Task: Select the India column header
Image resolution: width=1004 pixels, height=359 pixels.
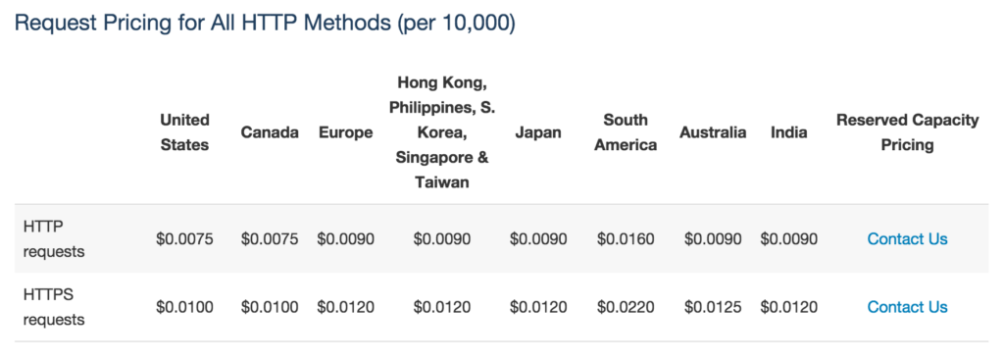Action: coord(789,132)
